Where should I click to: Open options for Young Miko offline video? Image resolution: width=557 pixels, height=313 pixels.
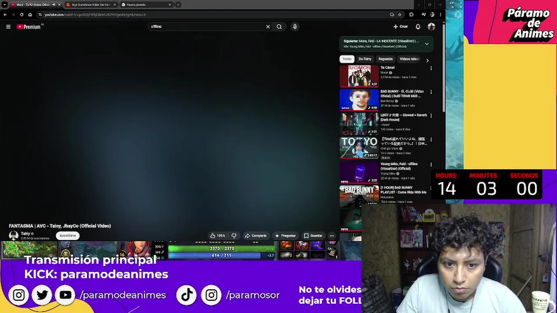point(431,165)
